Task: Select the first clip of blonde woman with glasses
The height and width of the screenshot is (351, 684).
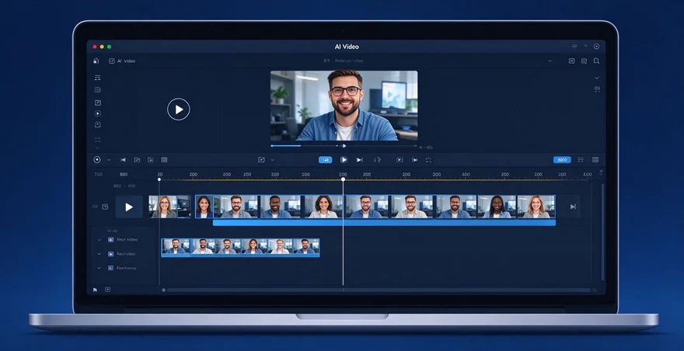Action: 162,207
